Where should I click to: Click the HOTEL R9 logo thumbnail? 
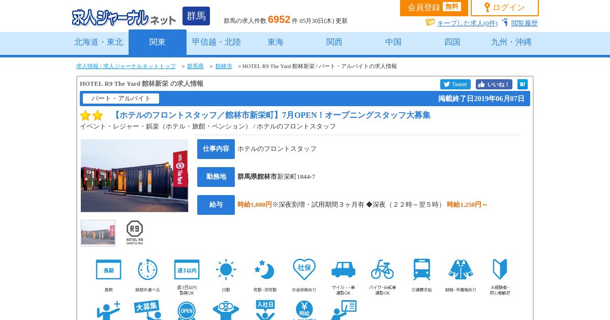135,233
